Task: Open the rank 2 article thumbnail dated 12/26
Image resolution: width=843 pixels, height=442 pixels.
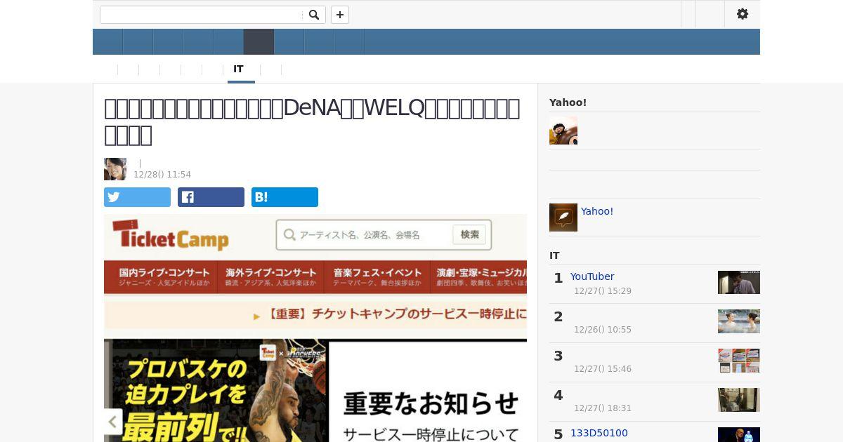Action: (739, 321)
